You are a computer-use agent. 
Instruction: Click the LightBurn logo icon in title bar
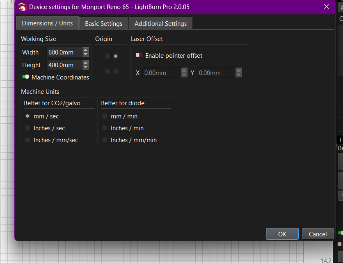(22, 7)
